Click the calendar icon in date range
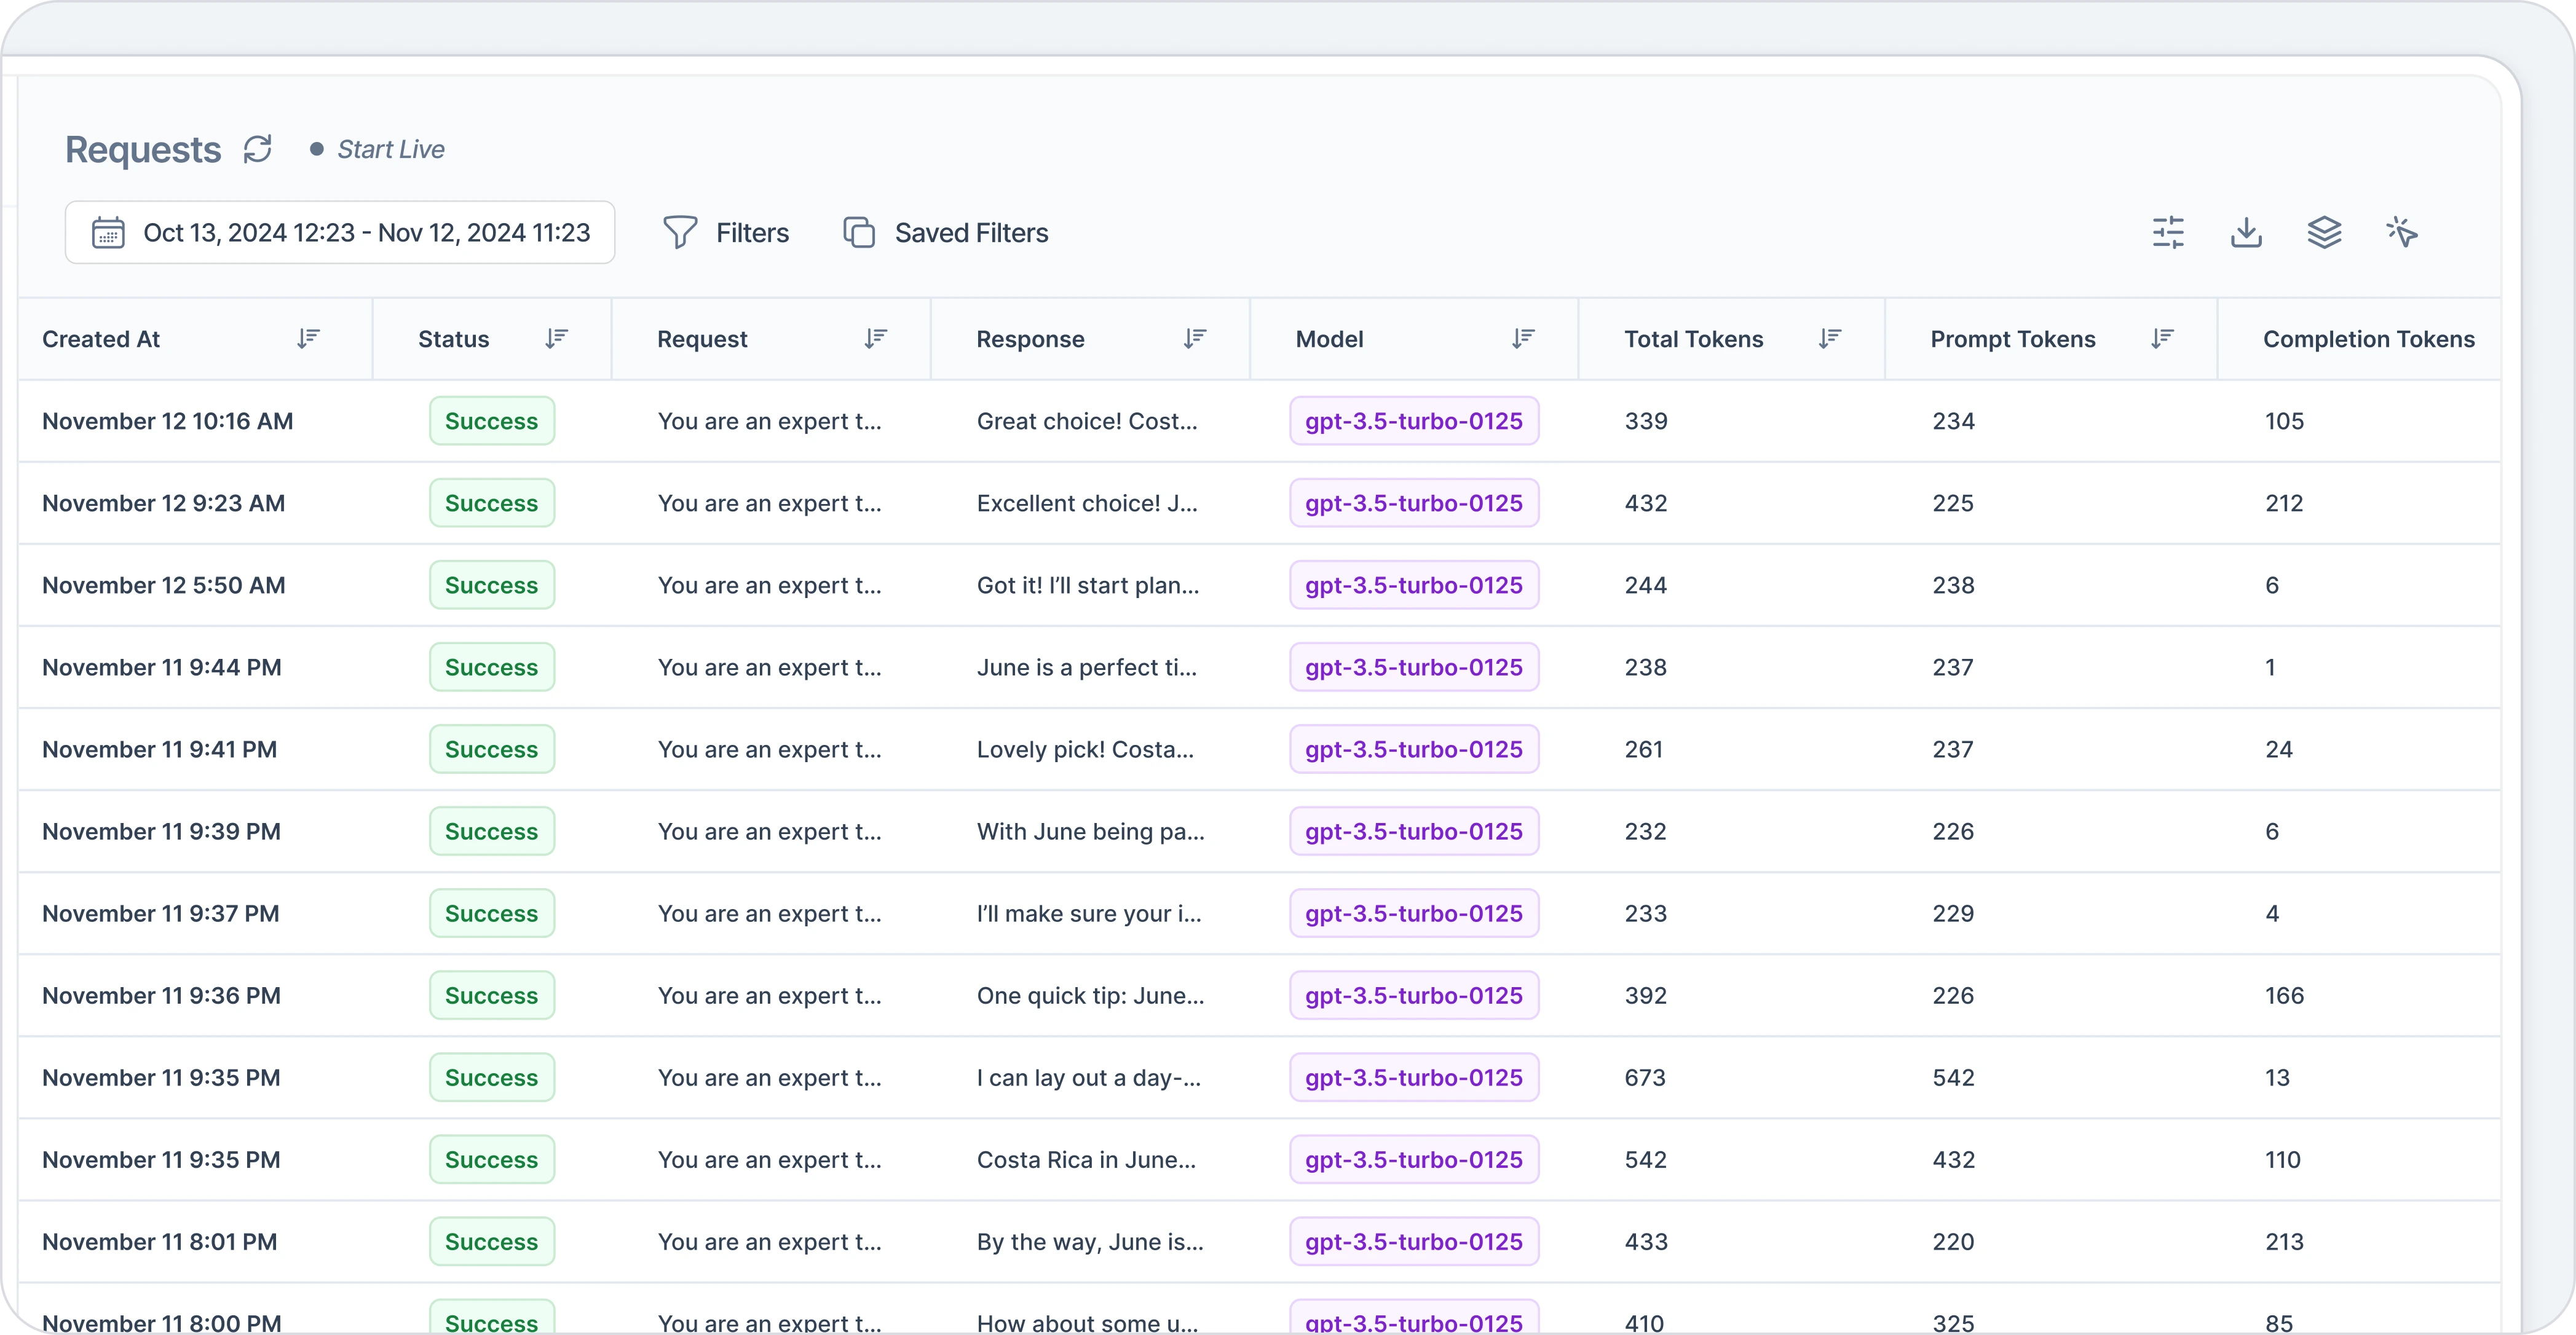 pos(108,232)
